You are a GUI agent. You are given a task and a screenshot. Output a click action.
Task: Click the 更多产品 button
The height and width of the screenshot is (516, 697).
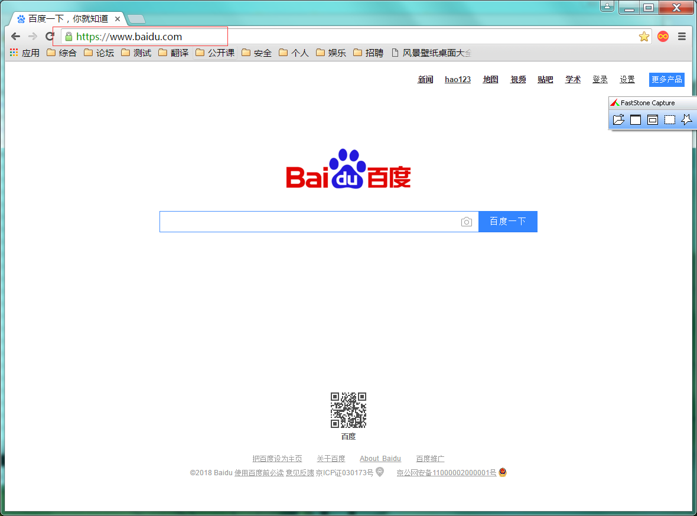point(666,80)
